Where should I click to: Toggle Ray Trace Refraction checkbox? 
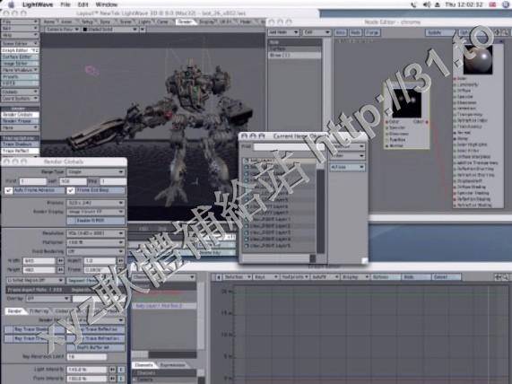96,338
